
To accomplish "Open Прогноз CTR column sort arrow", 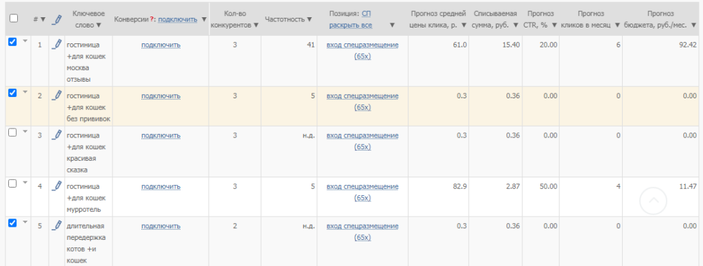I will (x=554, y=25).
